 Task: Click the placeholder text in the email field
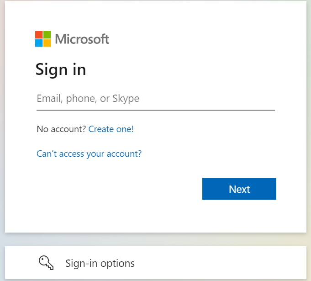click(88, 99)
